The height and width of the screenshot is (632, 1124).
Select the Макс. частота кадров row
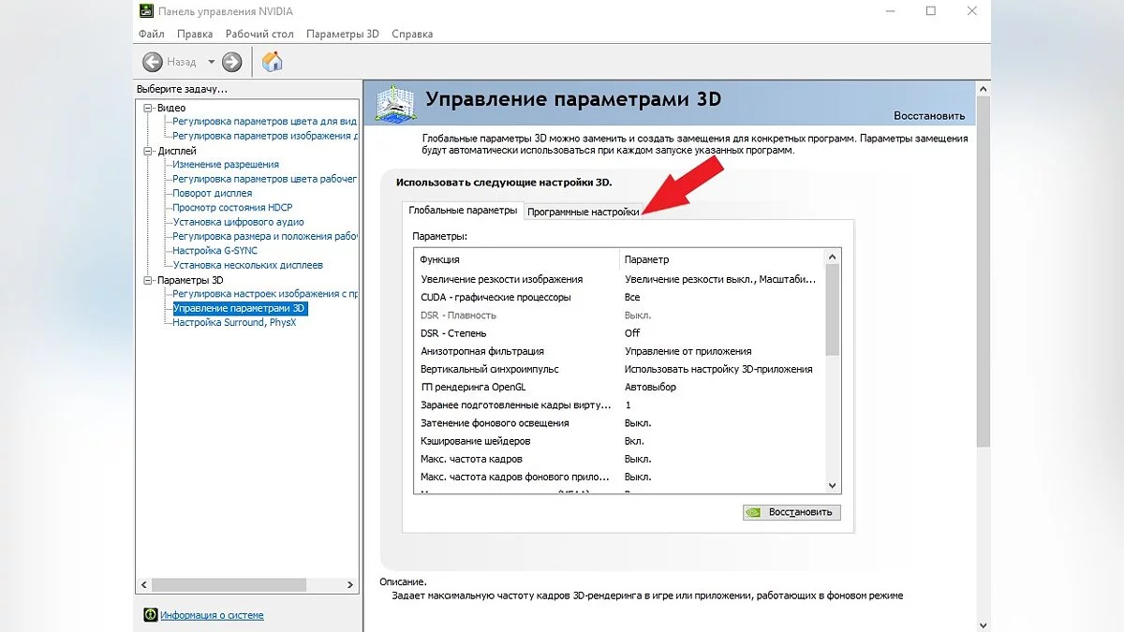tap(619, 459)
